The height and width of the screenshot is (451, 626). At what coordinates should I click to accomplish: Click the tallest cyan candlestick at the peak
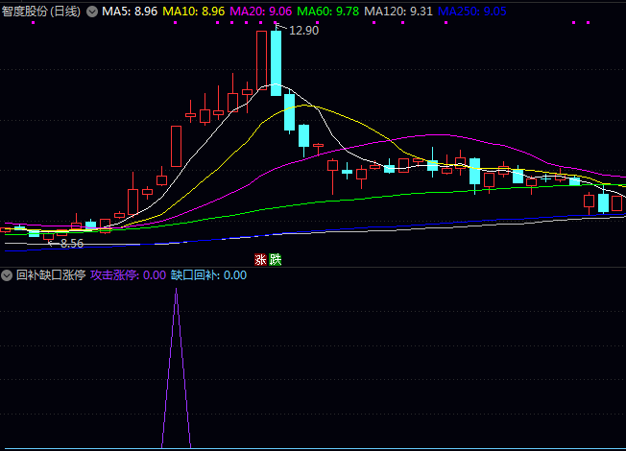pyautogui.click(x=277, y=62)
